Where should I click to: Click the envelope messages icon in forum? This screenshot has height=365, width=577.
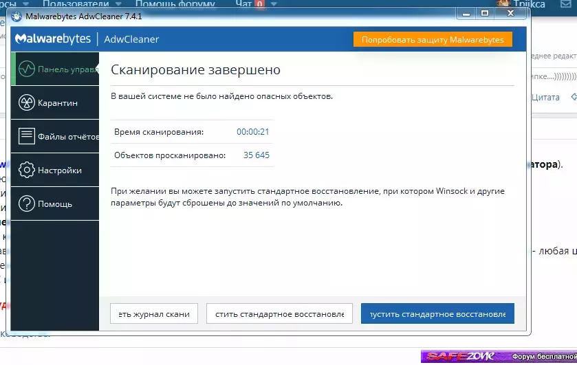[567, 4]
